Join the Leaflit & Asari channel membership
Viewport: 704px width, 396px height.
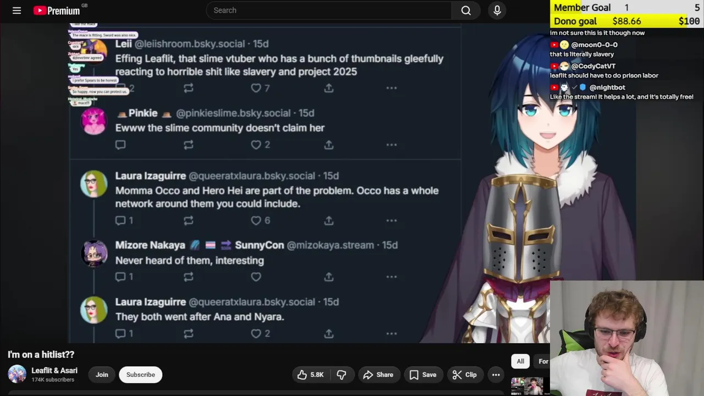pyautogui.click(x=102, y=375)
